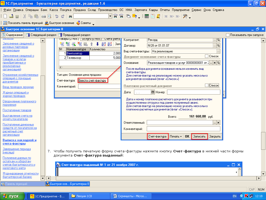
Task: Open the search combo box dropdown arrow
Action: 110,16
